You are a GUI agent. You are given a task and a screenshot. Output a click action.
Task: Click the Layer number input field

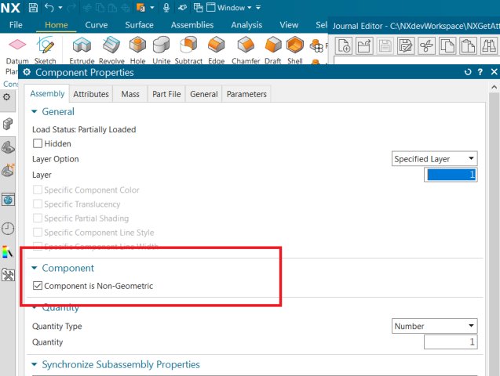point(451,175)
